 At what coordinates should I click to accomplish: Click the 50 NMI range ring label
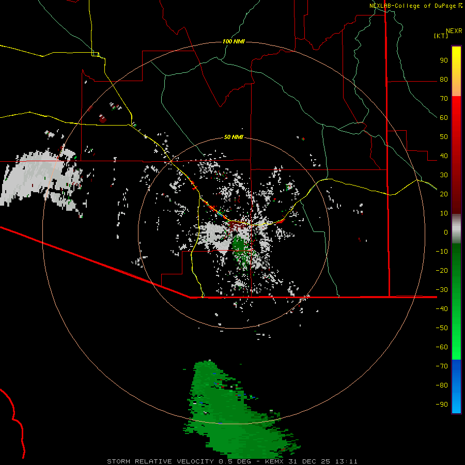(234, 137)
